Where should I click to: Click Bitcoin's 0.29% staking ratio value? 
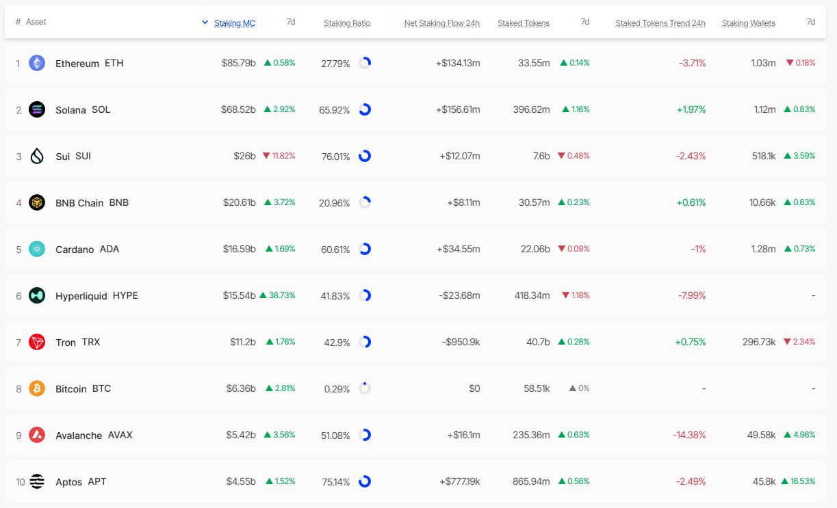[337, 388]
